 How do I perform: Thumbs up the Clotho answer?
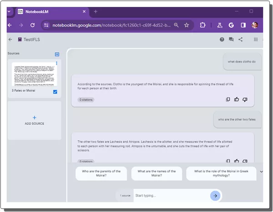(237, 99)
